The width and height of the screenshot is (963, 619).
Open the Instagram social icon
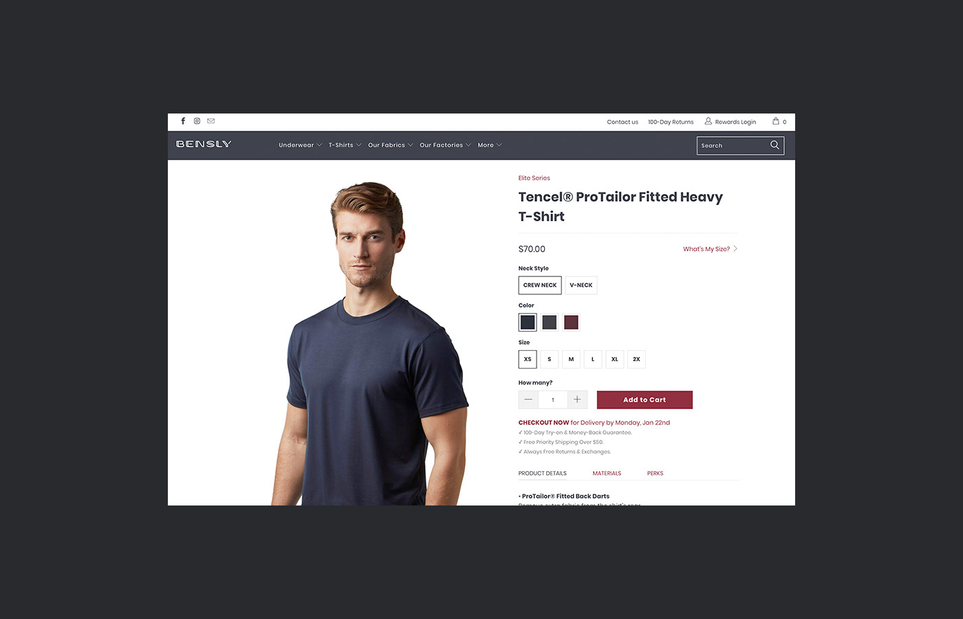197,121
